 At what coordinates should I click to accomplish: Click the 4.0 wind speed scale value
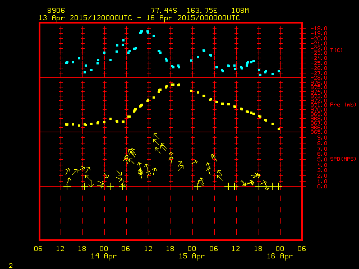tap(322, 165)
